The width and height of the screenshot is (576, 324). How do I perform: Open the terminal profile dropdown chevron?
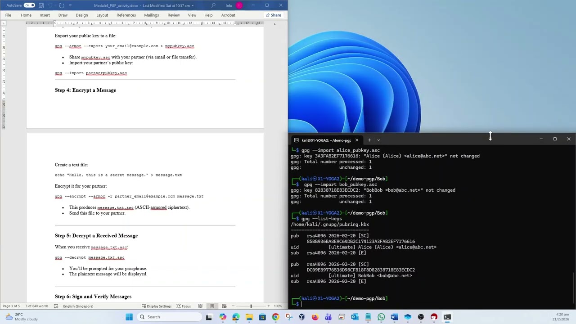(378, 140)
